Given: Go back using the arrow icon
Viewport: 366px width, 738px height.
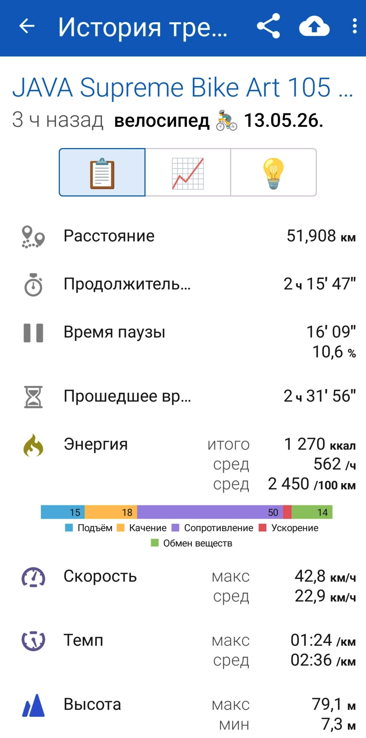Looking at the screenshot, I should pos(27,26).
